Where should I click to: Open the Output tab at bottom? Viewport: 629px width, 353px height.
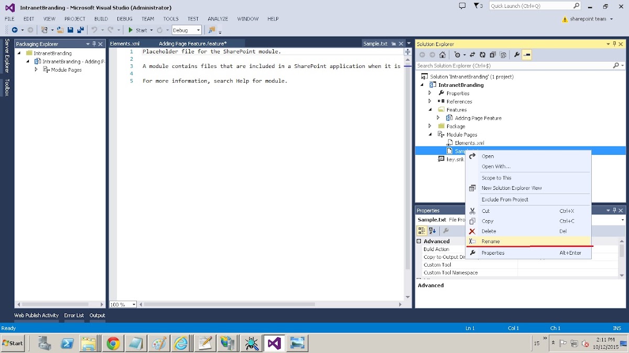coord(97,315)
